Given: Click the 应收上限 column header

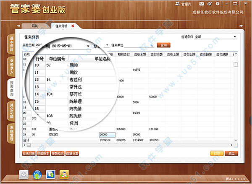Looking at the screenshot, I should coord(173,54).
